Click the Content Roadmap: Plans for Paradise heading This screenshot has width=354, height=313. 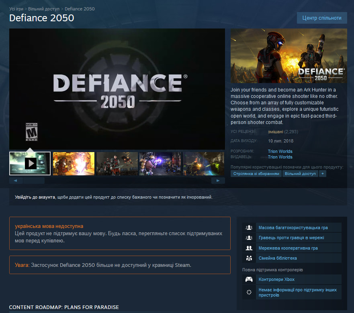click(x=64, y=307)
